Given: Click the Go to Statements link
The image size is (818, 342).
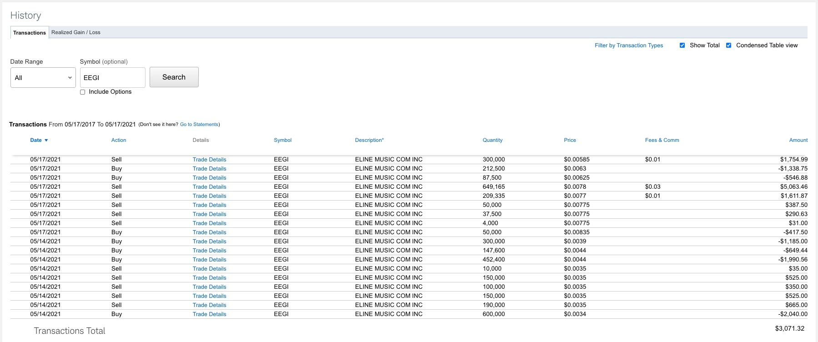Looking at the screenshot, I should (x=199, y=124).
